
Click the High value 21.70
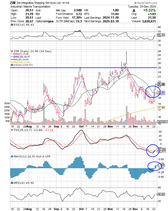click(x=29, y=14)
